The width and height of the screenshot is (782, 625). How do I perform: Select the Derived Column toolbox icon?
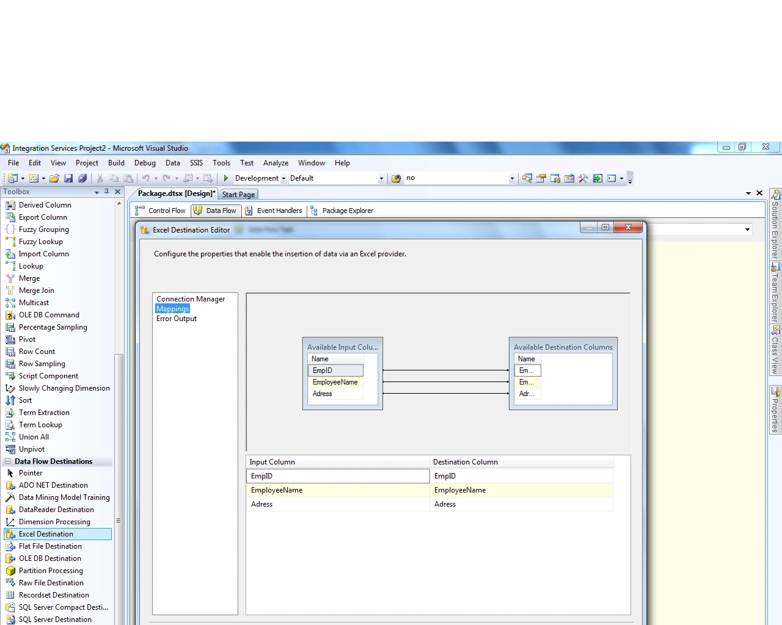[x=10, y=205]
